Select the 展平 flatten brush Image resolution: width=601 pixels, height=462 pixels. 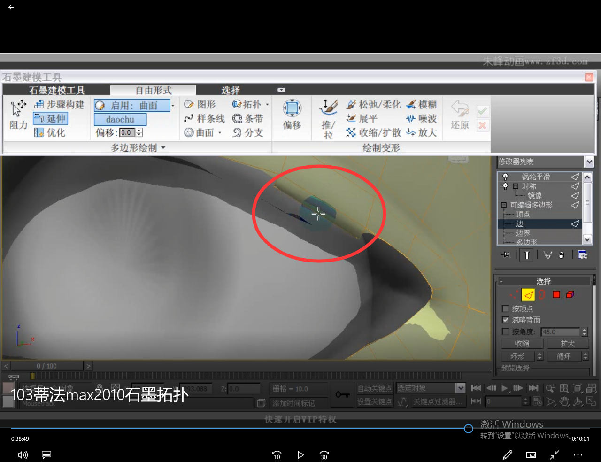tap(362, 118)
